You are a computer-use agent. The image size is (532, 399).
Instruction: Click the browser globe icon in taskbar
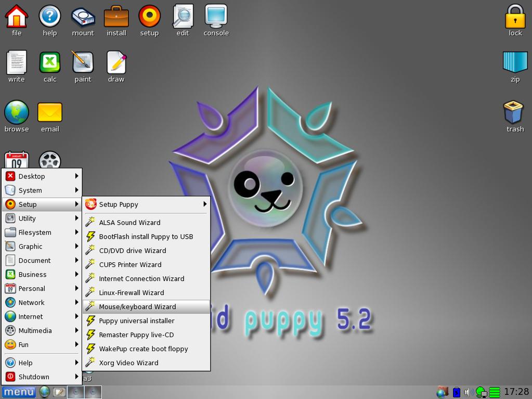point(44,392)
